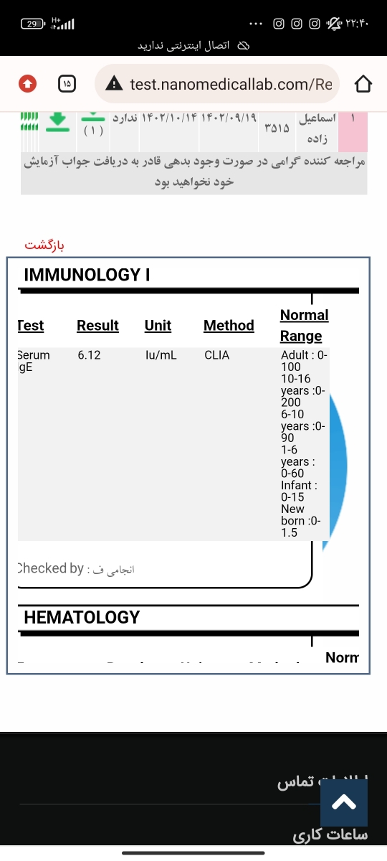The width and height of the screenshot is (387, 861).
Task: Tap the Result column header
Action: pyautogui.click(x=97, y=326)
